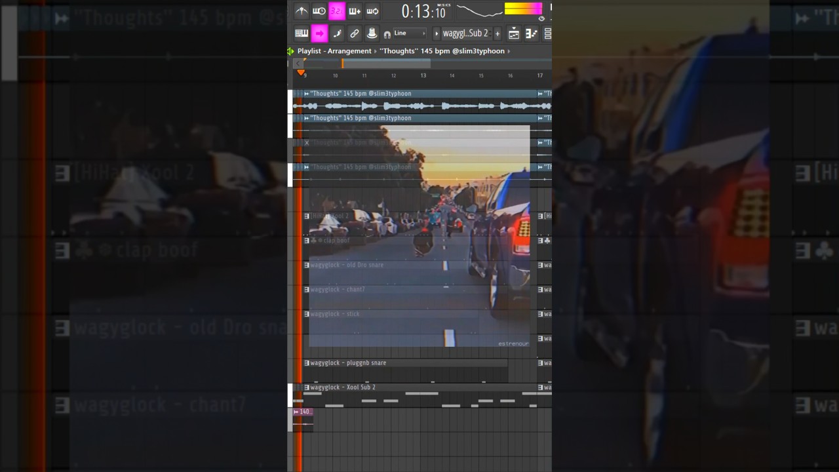
Task: Select wagyglock - Xool Sub 2 clip title
Action: pyautogui.click(x=343, y=387)
